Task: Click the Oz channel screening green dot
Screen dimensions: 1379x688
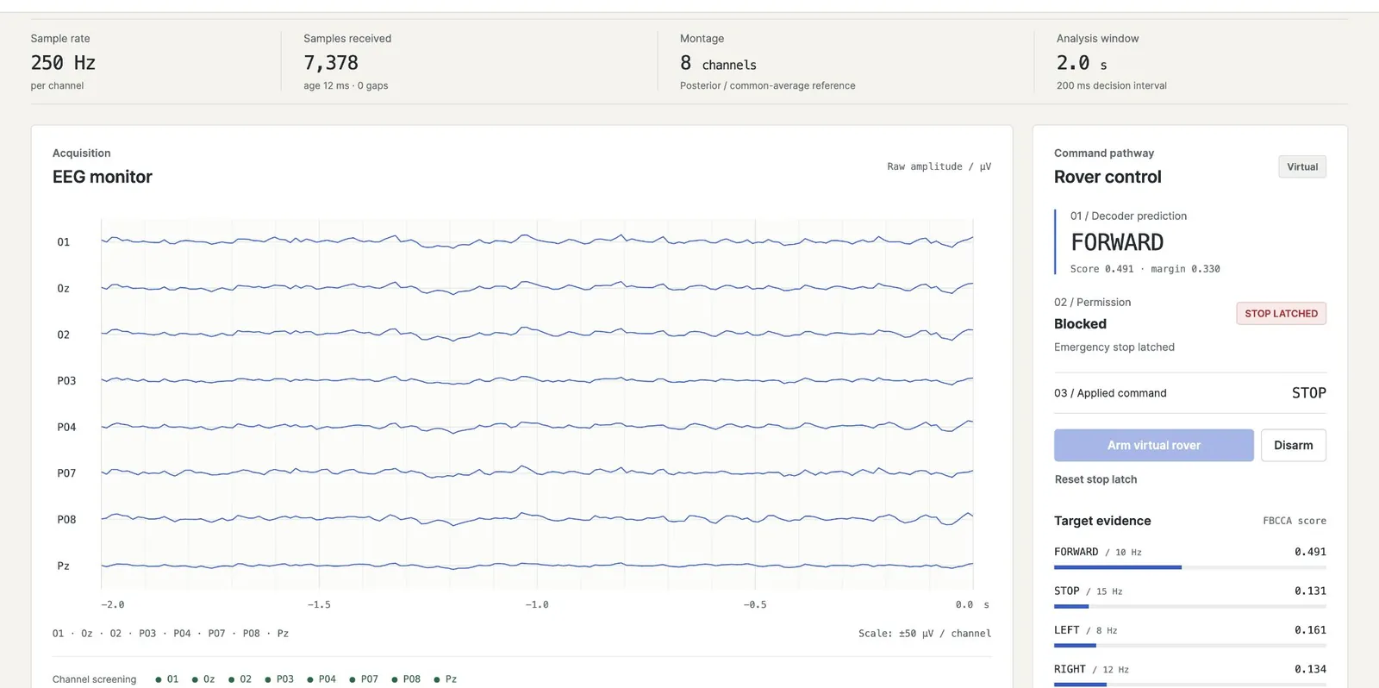Action: (x=195, y=679)
